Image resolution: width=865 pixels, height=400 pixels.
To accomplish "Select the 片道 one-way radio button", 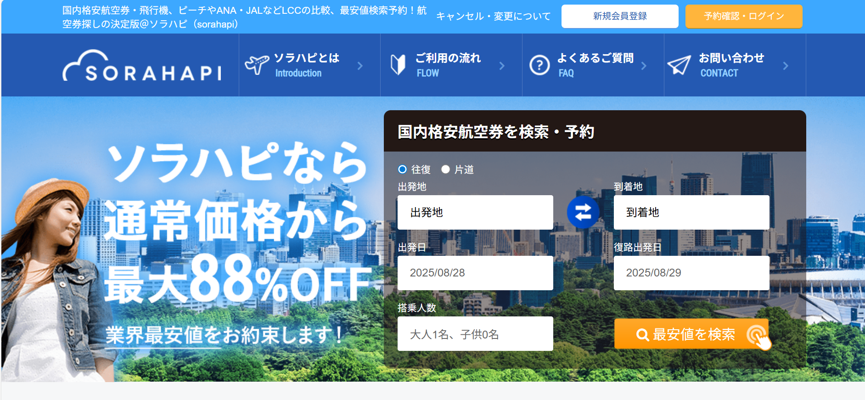I will 445,169.
